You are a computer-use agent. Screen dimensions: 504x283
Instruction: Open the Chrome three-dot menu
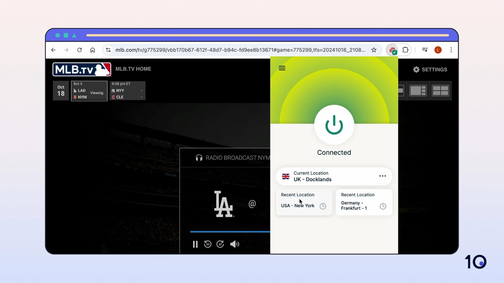click(451, 50)
